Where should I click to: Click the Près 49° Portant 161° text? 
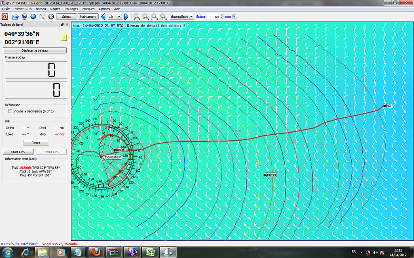[36, 175]
